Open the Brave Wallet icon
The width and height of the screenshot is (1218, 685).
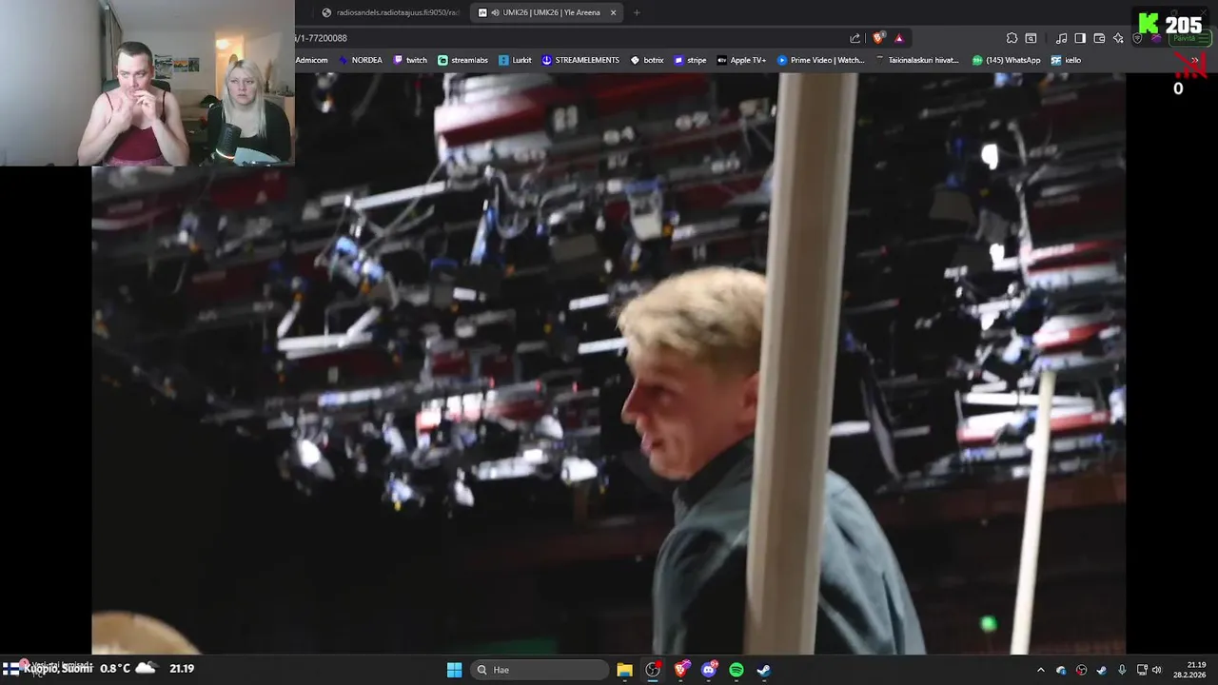(1099, 38)
